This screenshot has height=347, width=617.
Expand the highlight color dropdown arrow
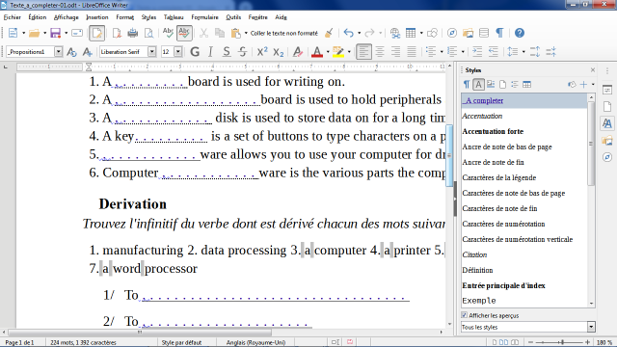(x=349, y=52)
